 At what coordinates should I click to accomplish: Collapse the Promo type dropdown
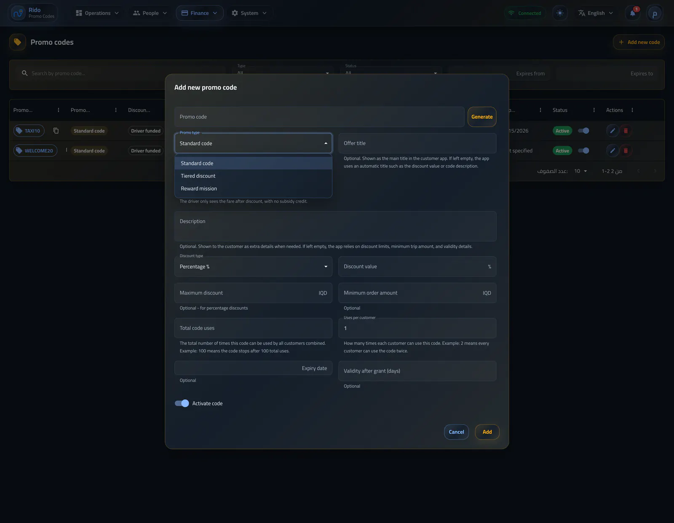tap(253, 143)
